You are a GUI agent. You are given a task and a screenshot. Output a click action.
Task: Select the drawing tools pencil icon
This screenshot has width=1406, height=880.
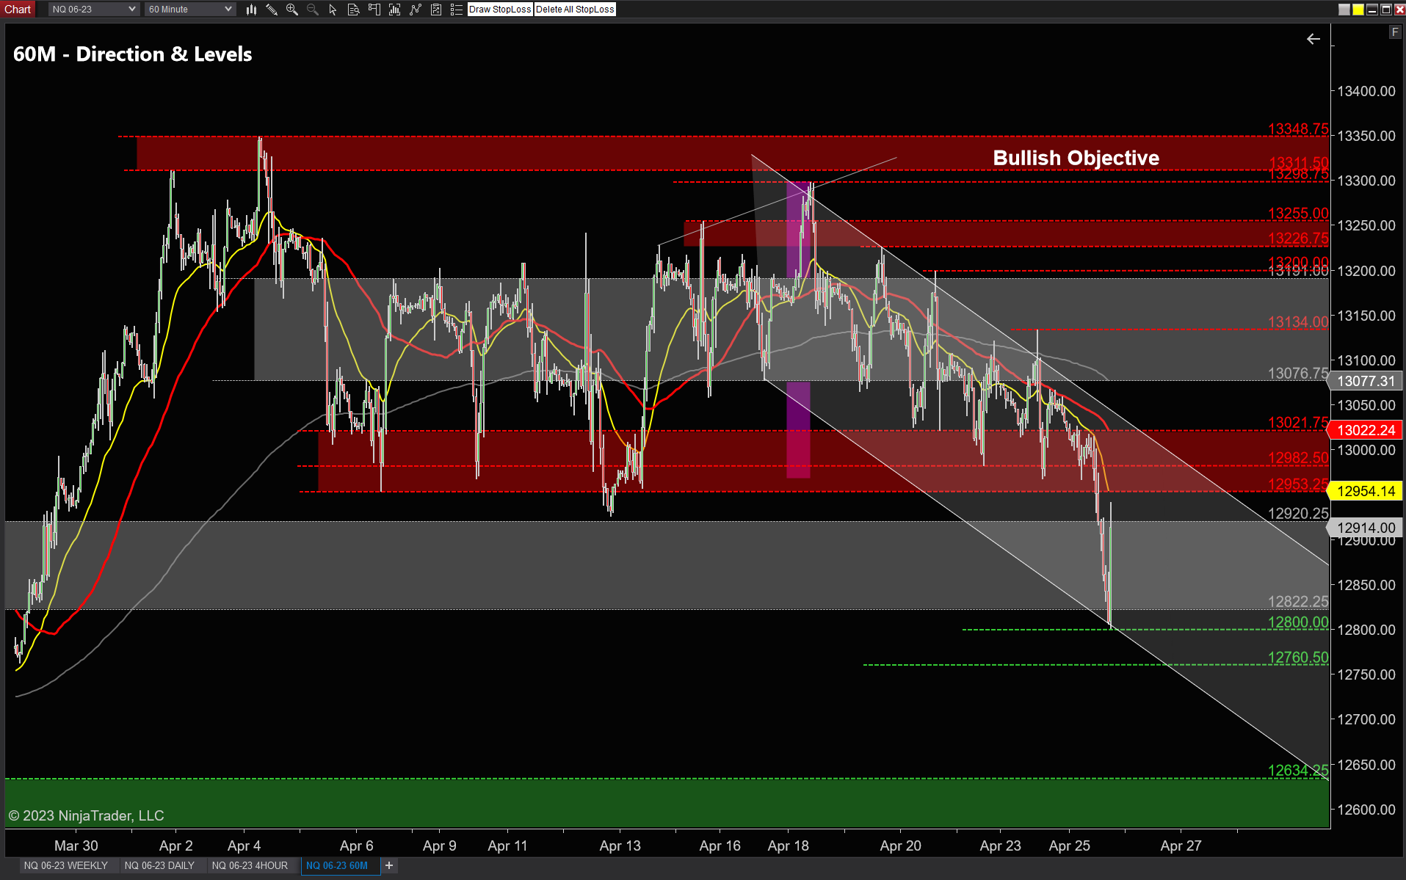tap(272, 10)
